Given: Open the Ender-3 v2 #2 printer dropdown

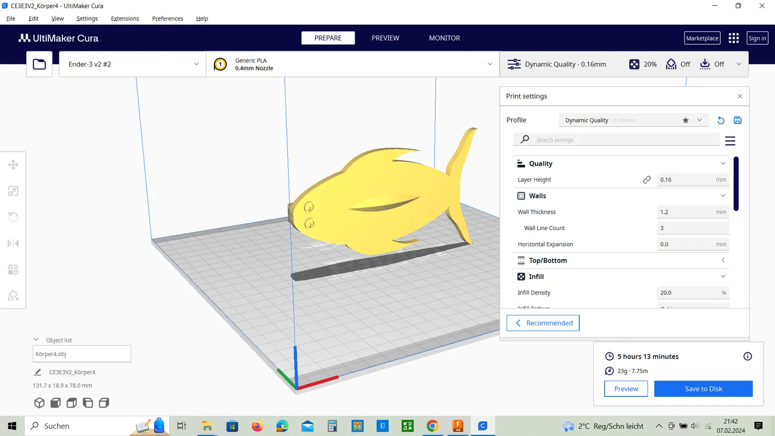Looking at the screenshot, I should (x=133, y=64).
